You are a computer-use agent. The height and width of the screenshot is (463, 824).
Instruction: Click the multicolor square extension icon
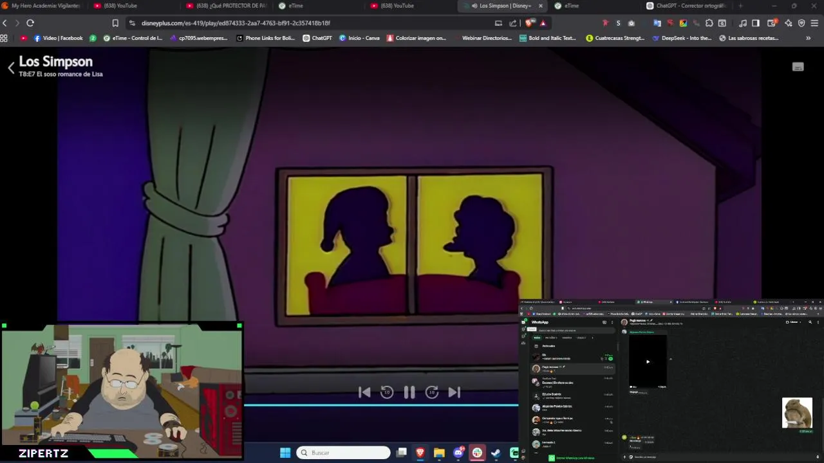(x=683, y=23)
